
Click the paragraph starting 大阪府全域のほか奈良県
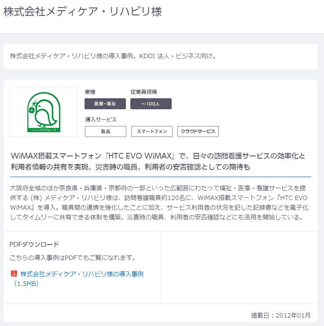159,203
